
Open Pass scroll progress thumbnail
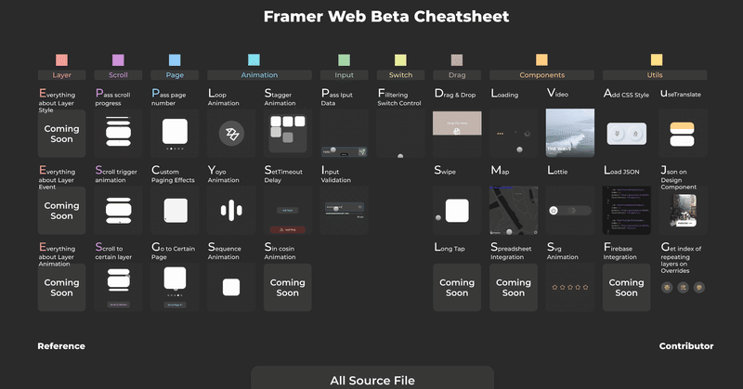[x=118, y=133]
